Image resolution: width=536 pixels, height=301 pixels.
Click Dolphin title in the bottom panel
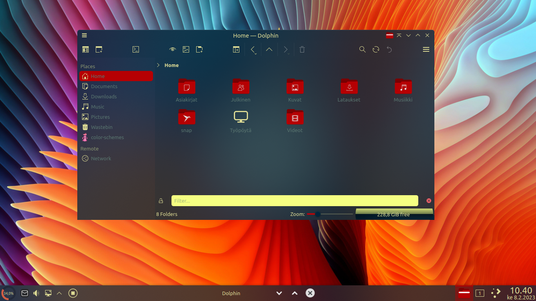pos(231,293)
